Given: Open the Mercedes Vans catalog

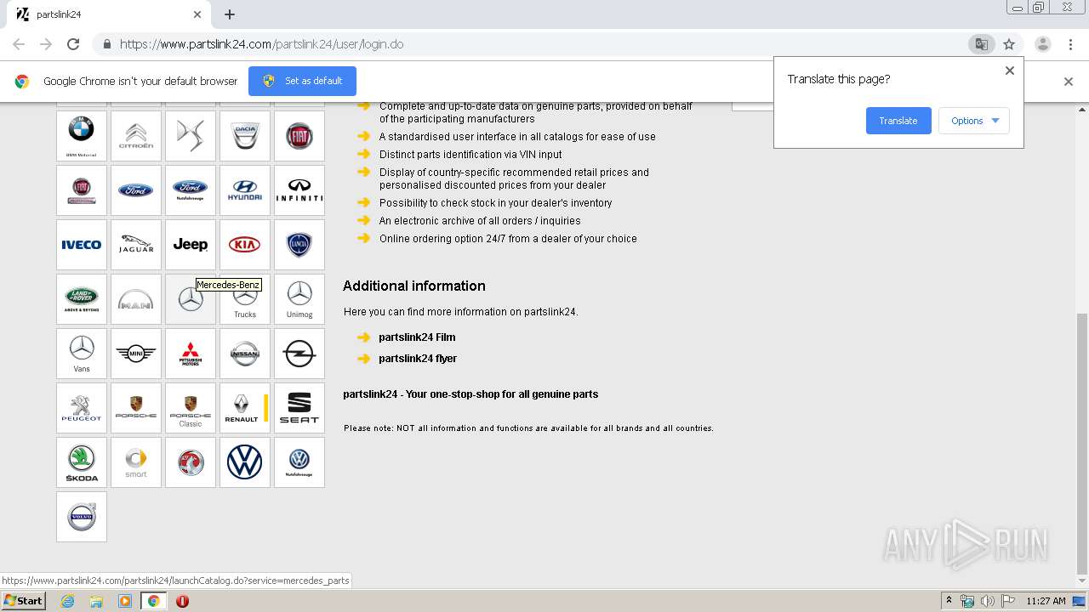Looking at the screenshot, I should coord(82,354).
